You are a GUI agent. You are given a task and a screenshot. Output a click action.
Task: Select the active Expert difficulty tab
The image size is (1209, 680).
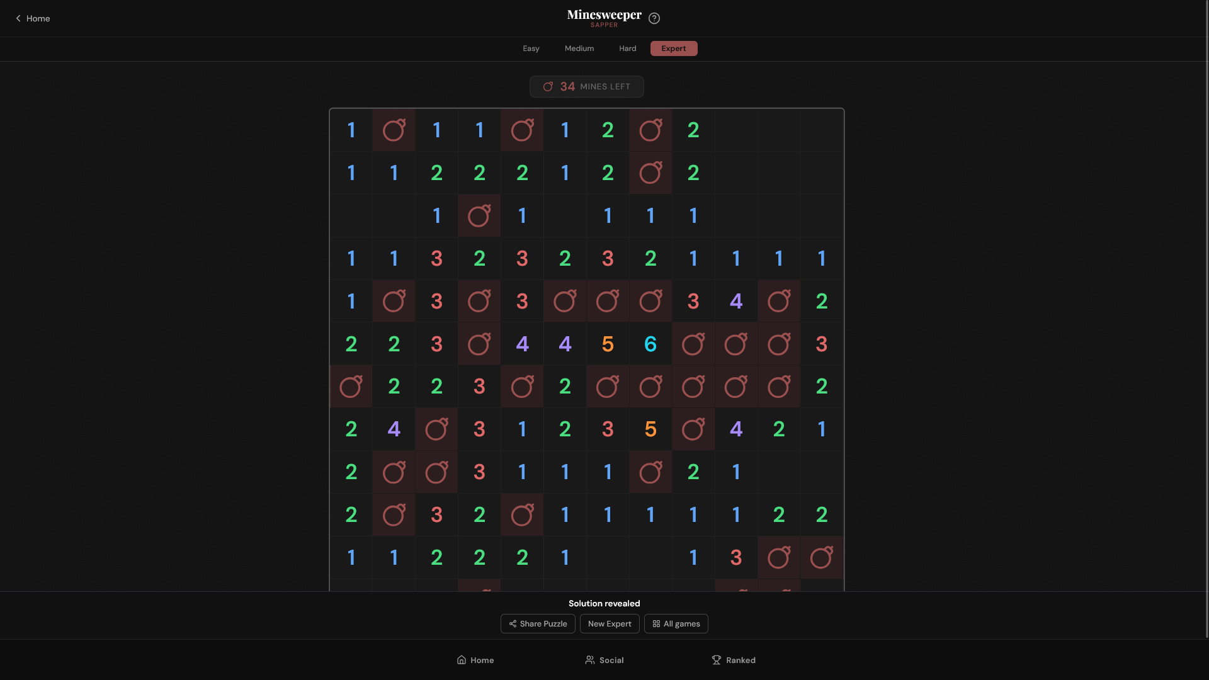[x=673, y=48]
